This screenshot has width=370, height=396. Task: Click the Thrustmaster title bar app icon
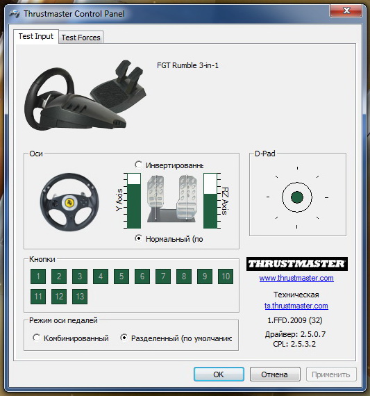pyautogui.click(x=15, y=14)
